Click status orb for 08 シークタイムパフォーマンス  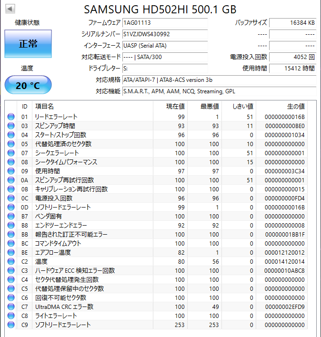[11, 162]
